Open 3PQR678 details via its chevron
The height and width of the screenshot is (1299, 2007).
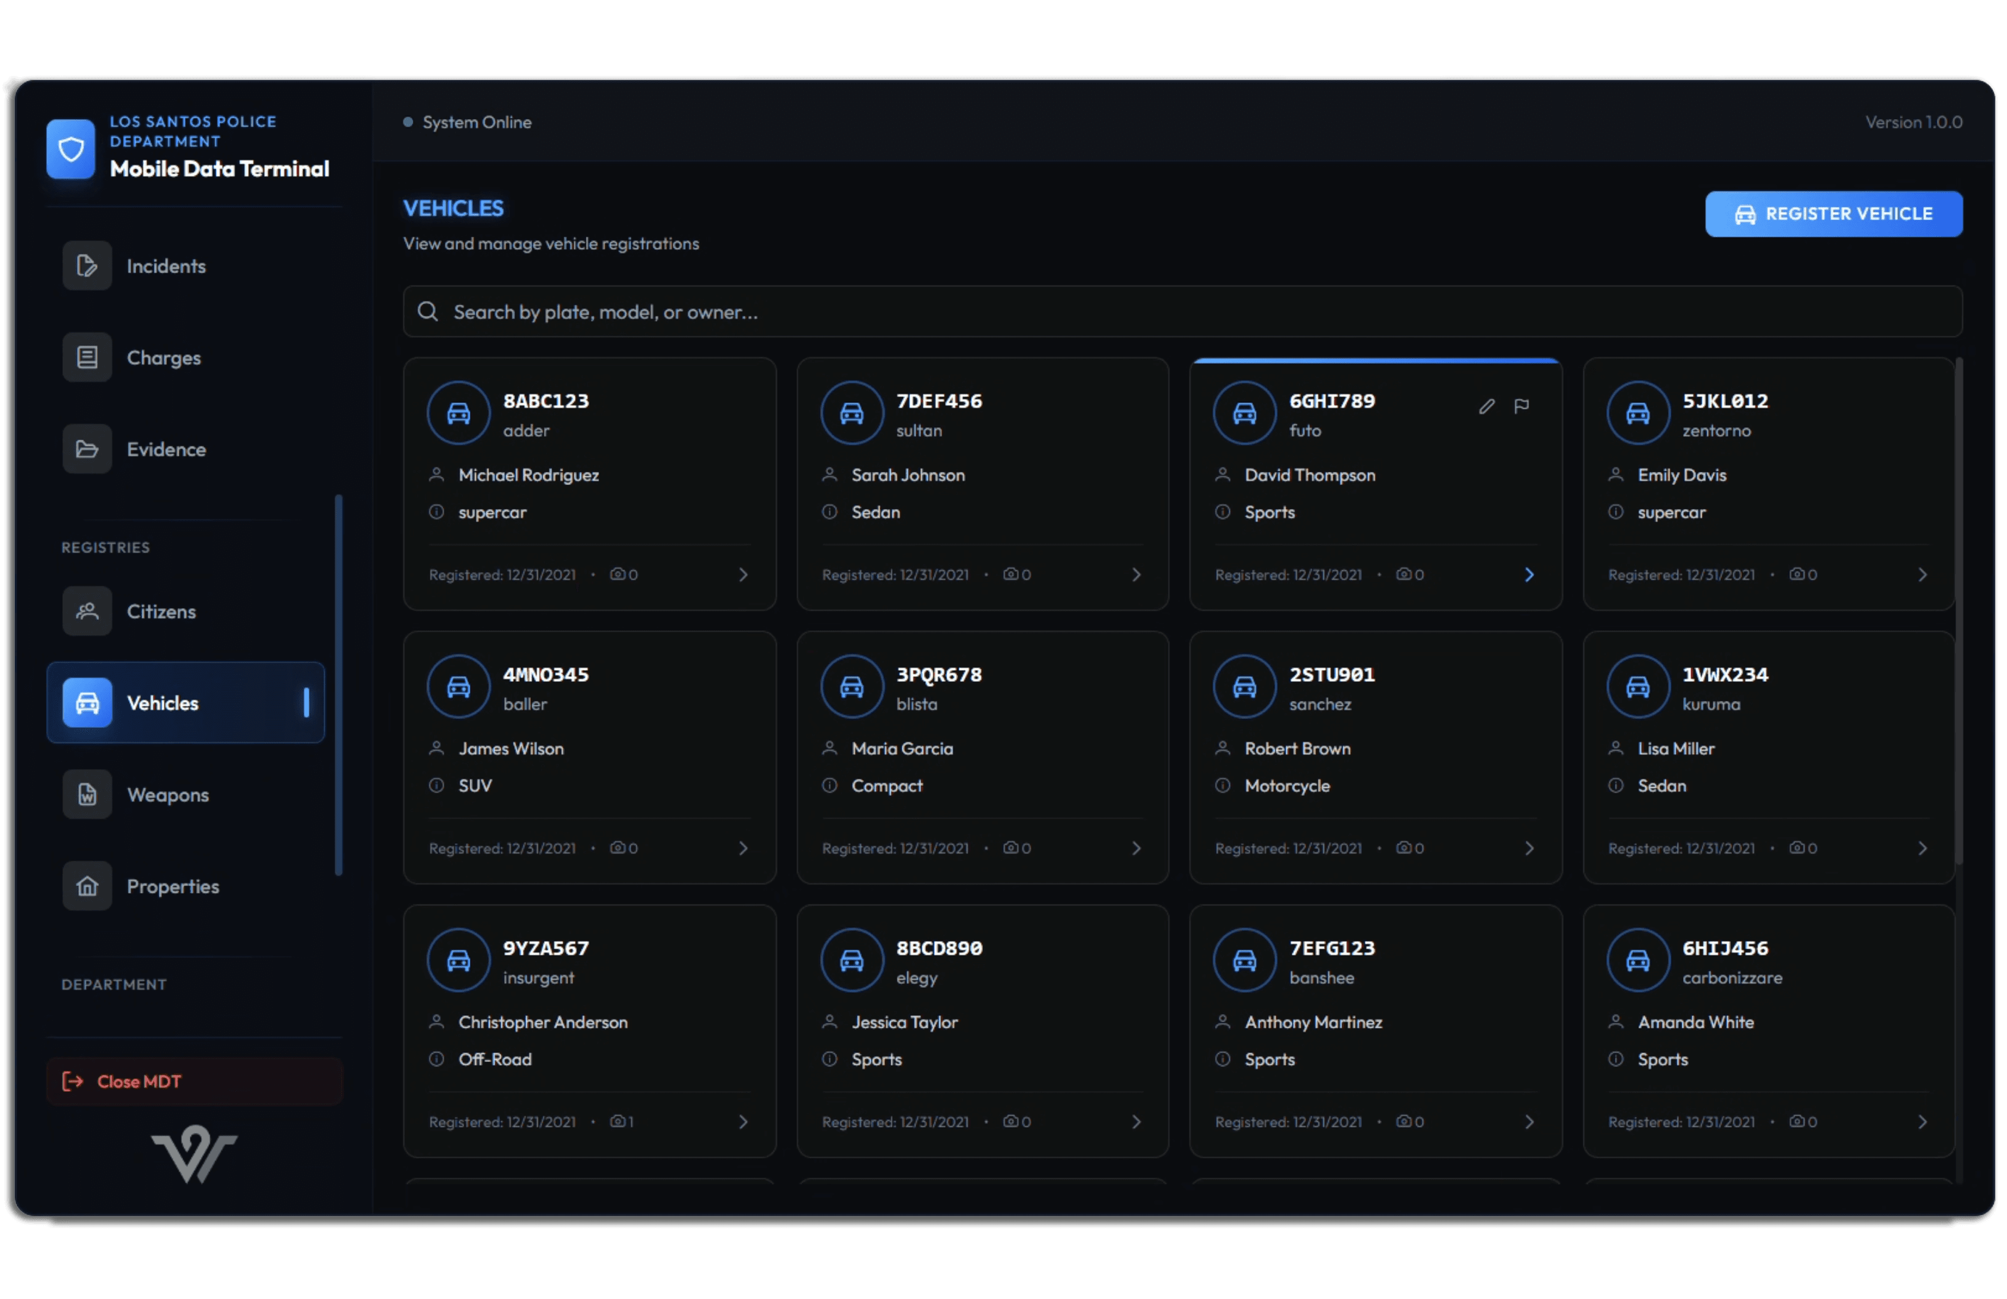(x=1136, y=849)
